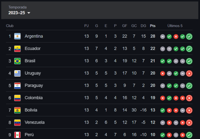Viewport: 200px width, 139px height.
Task: Click the Últimos 5 column header
Action: (175, 26)
